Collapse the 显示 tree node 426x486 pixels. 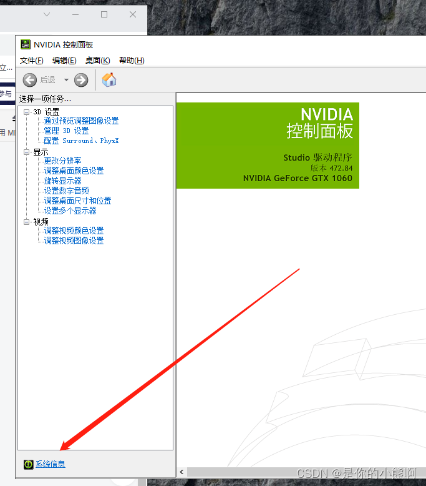(x=27, y=152)
